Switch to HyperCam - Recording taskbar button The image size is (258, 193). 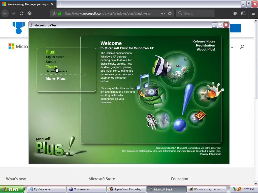click(126, 189)
